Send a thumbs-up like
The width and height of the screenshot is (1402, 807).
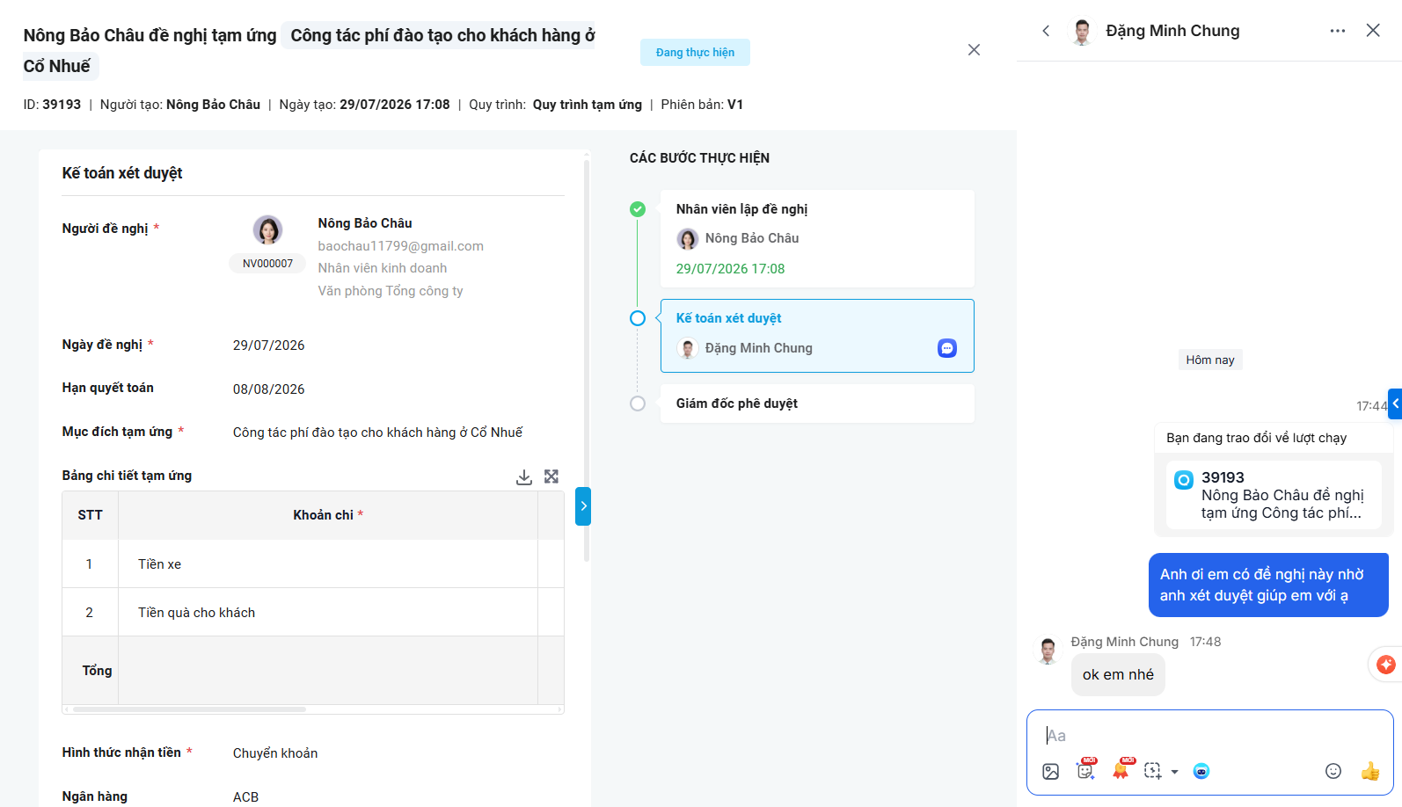[x=1370, y=771]
